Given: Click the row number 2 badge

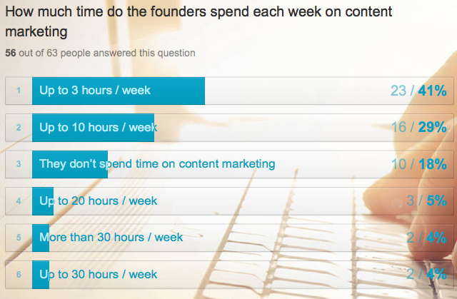Looking at the screenshot, I should 18,127.
